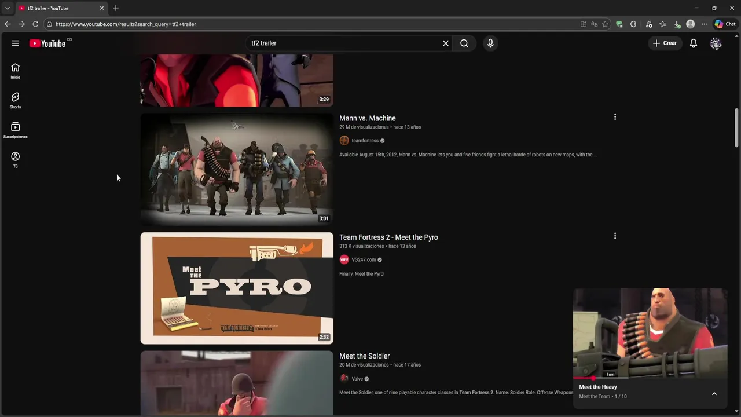Play the Mann vs. Machine thumbnail
Image resolution: width=741 pixels, height=417 pixels.
pyautogui.click(x=237, y=169)
